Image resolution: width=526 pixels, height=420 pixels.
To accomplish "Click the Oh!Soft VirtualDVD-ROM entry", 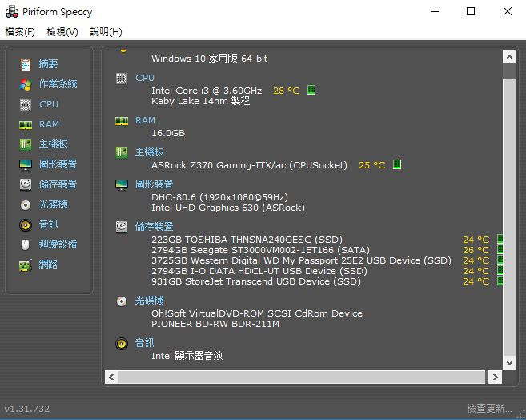I will point(257,313).
